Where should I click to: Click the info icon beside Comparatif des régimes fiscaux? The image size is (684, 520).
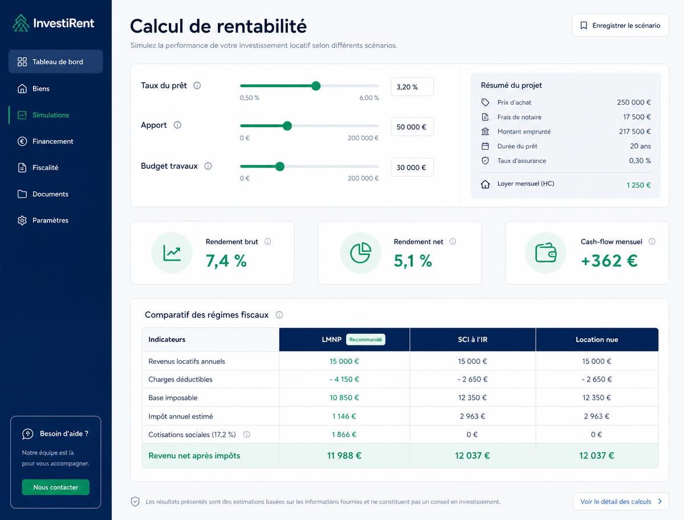pos(279,315)
